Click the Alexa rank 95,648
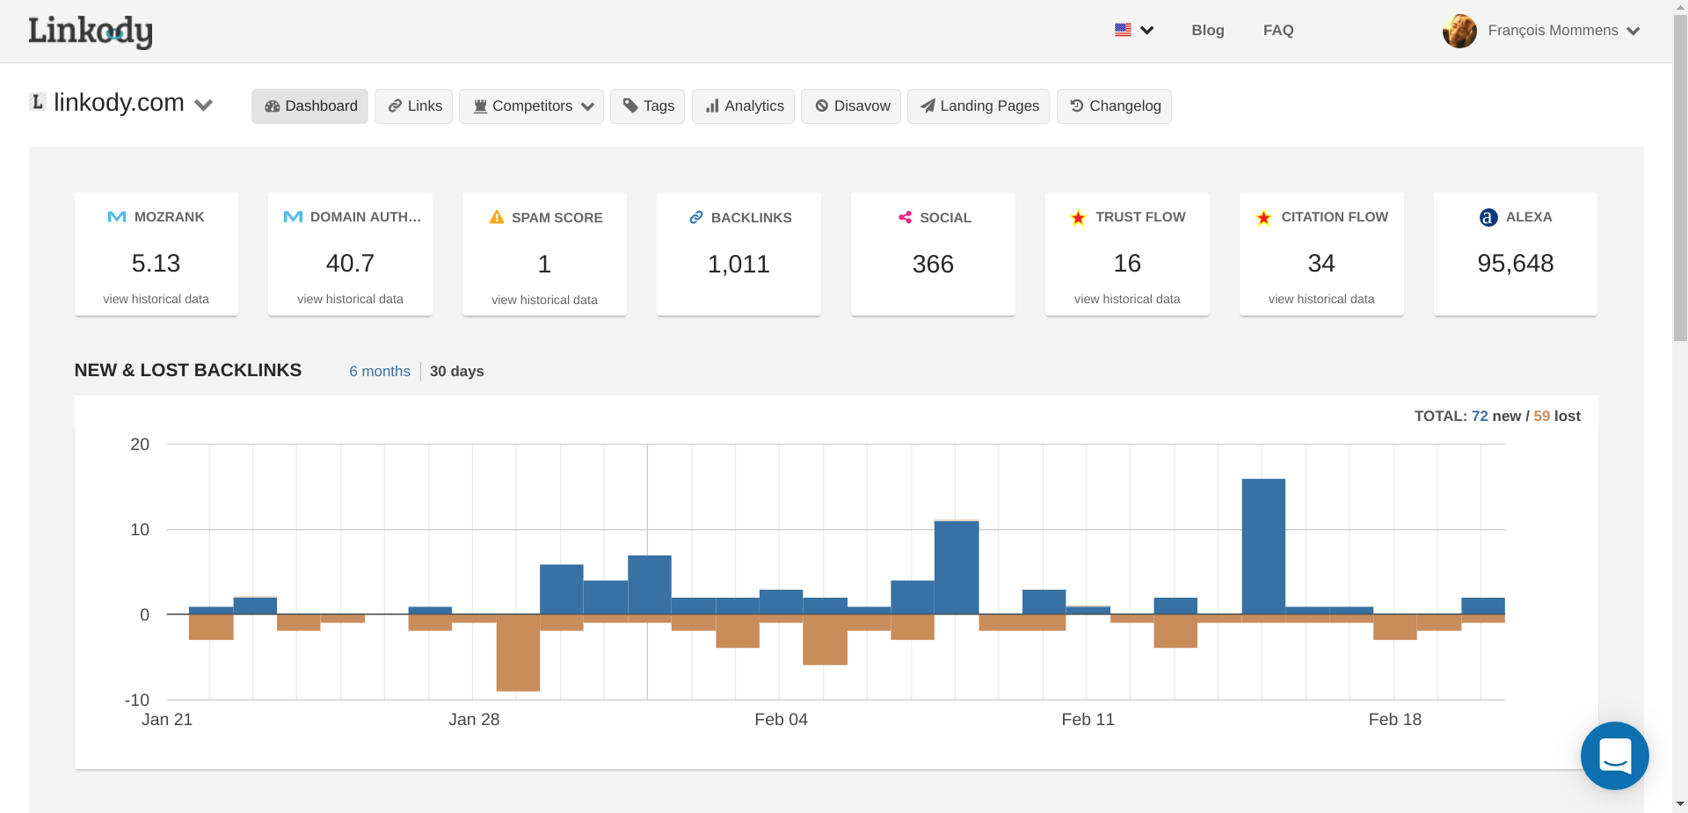 click(x=1516, y=263)
